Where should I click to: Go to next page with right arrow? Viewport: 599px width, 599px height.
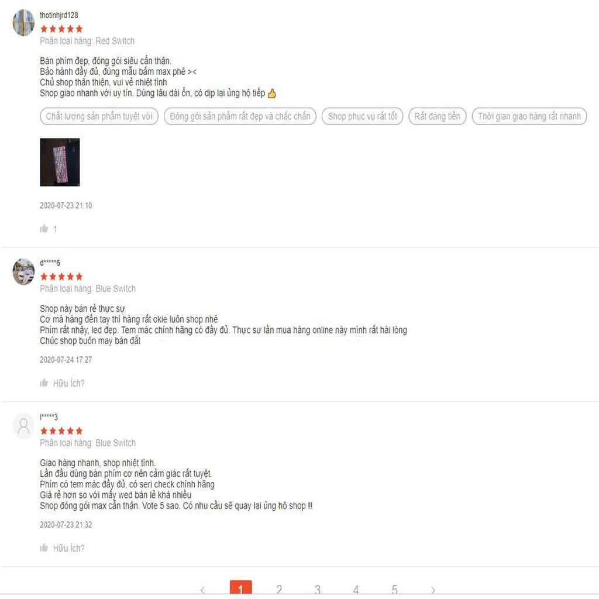[433, 590]
